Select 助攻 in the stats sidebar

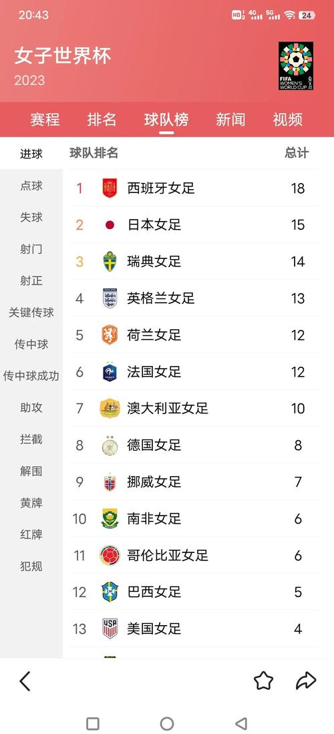(x=31, y=407)
